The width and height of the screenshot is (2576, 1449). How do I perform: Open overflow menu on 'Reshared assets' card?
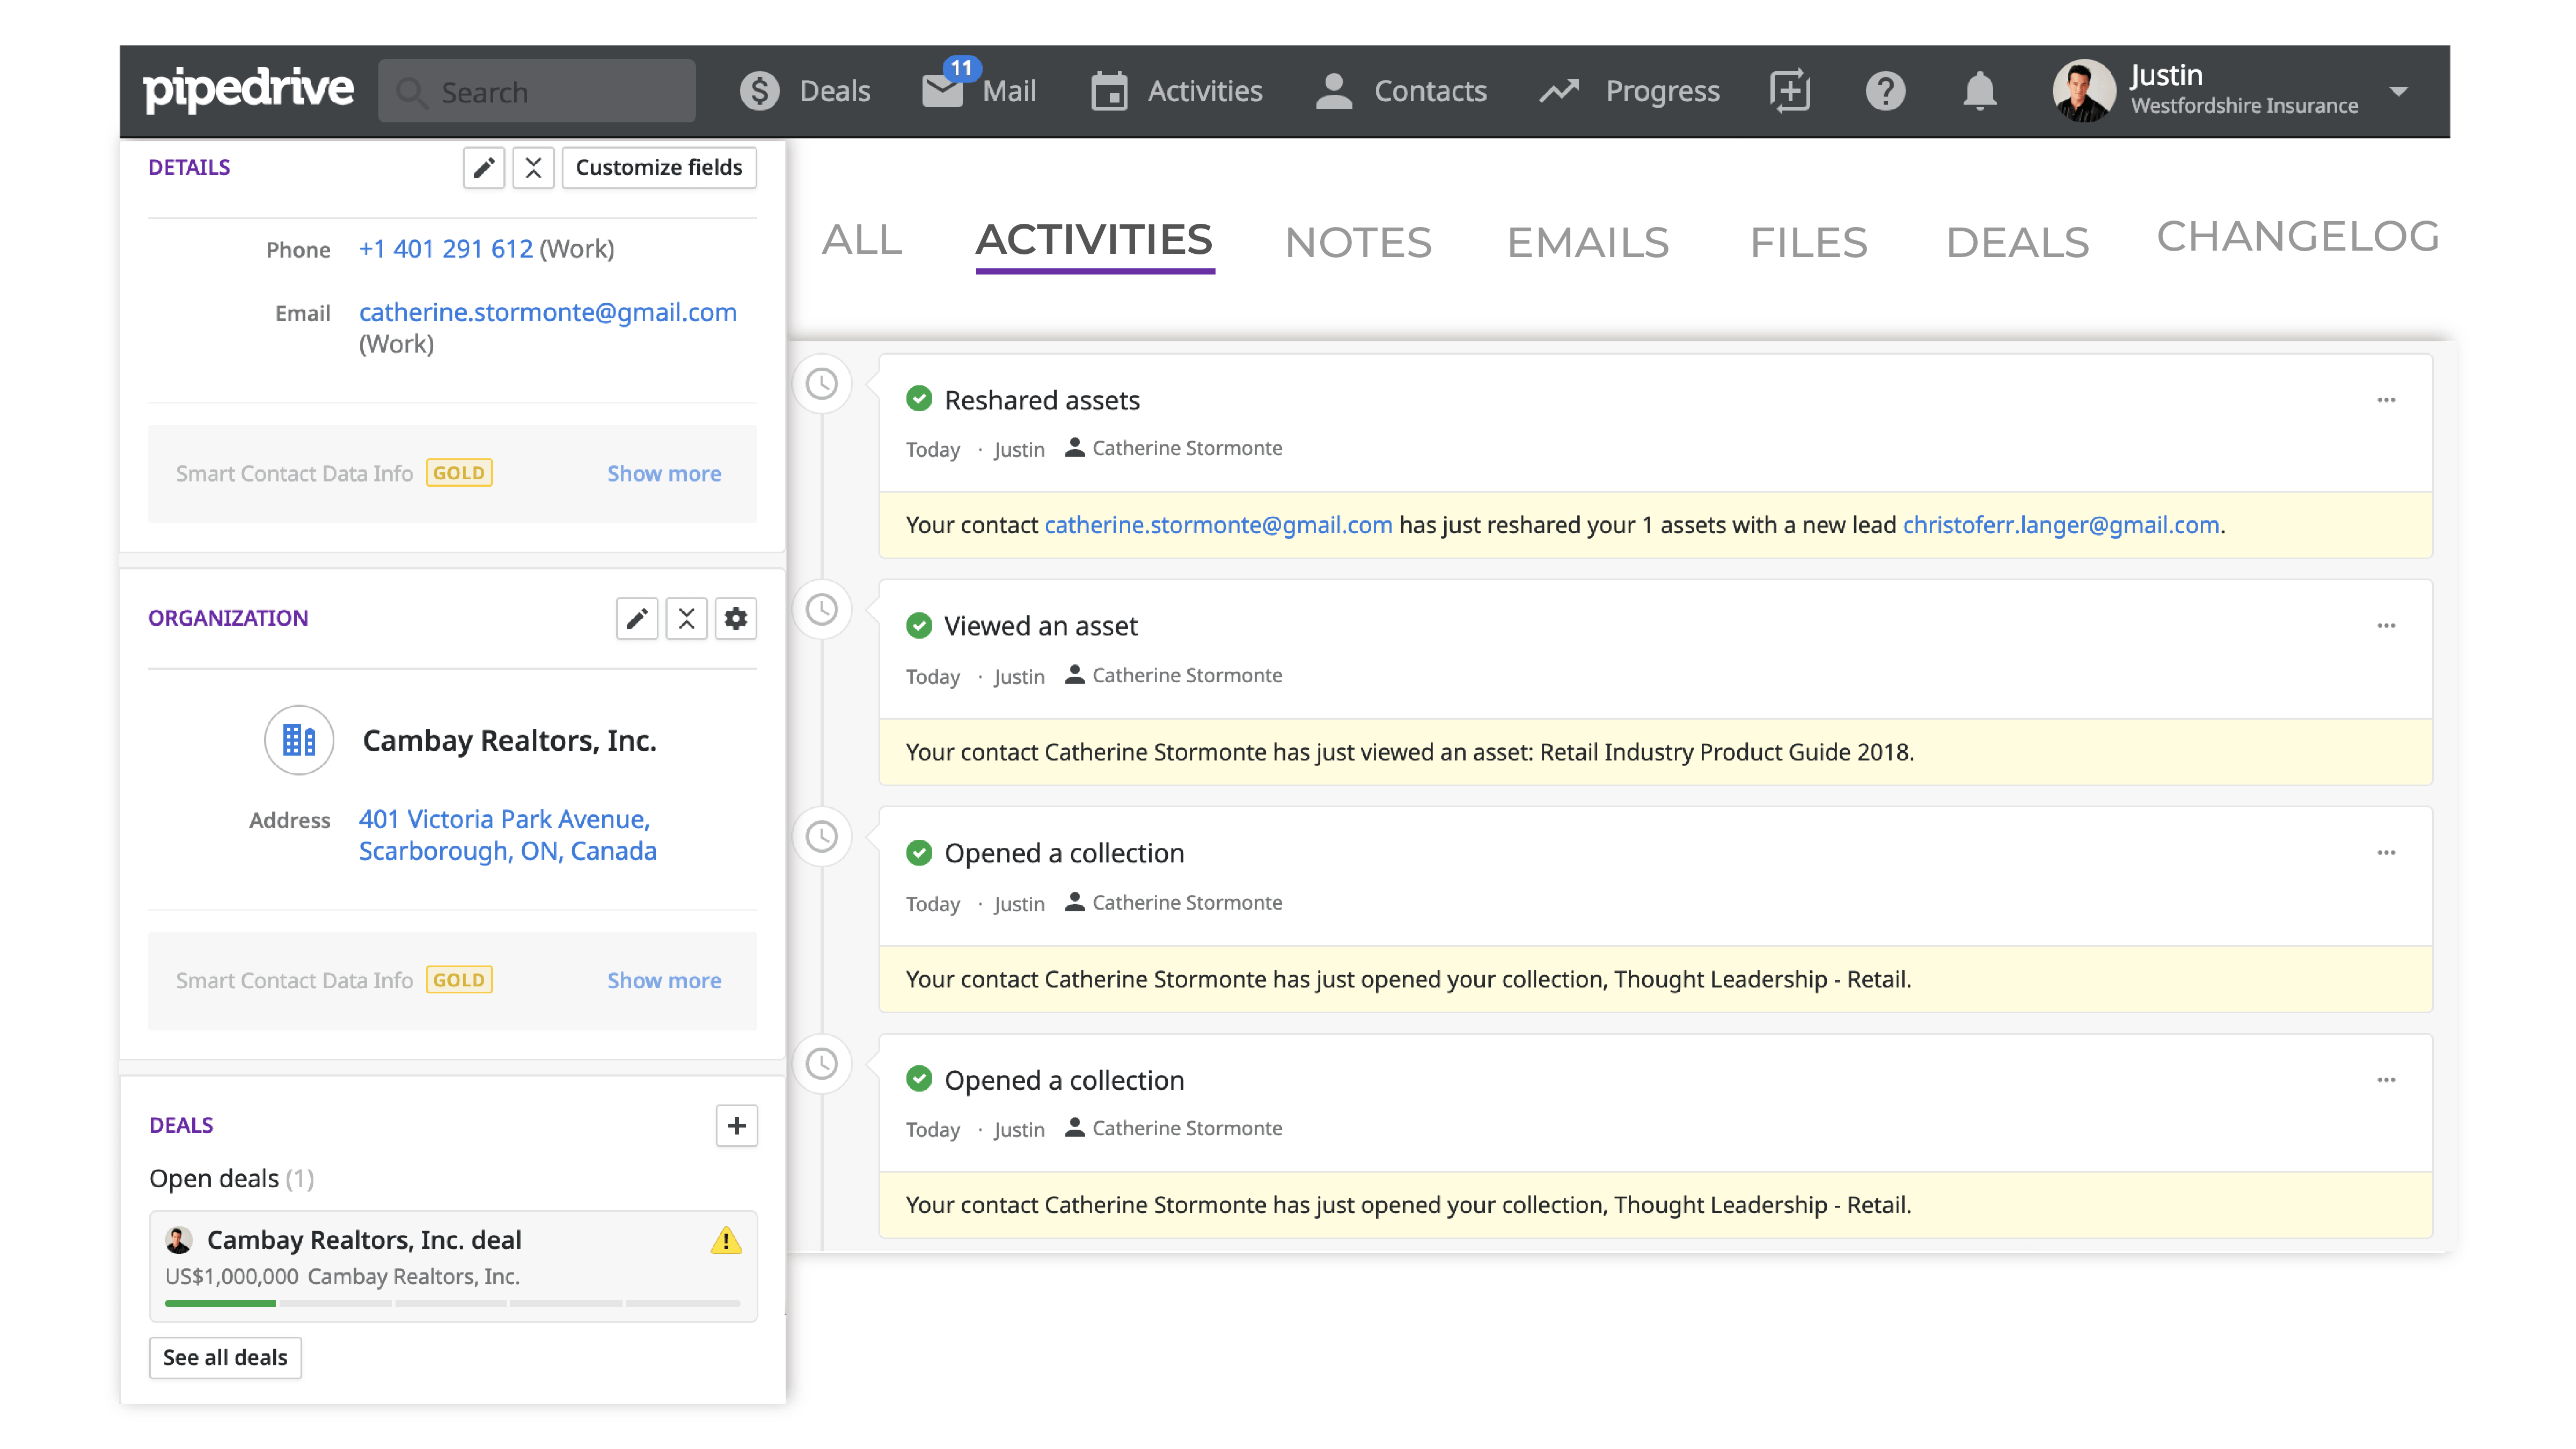point(2386,399)
